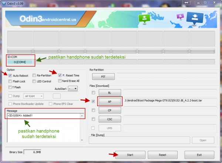Click the File Dump path field

[139, 140]
